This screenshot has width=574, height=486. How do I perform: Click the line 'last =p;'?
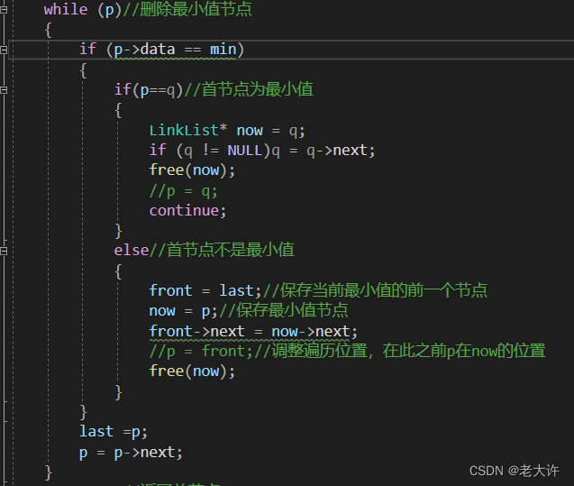114,431
